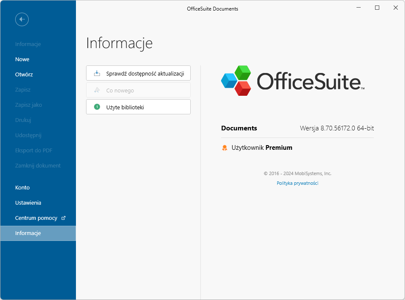Click the update download icon
The height and width of the screenshot is (300, 405).
point(97,73)
